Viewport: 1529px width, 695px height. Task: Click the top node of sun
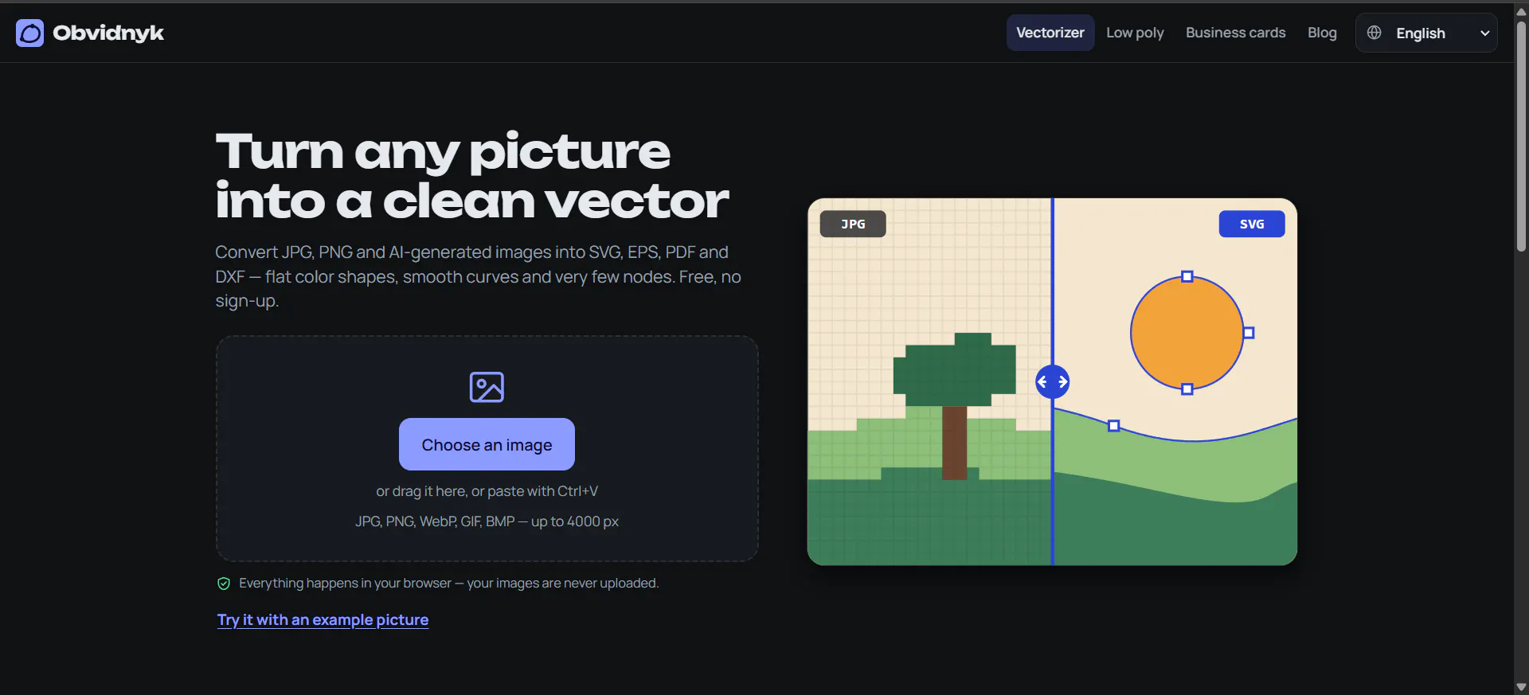(1187, 277)
